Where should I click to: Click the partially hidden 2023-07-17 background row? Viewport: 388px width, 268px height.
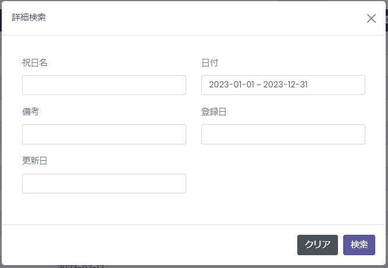pyautogui.click(x=80, y=266)
